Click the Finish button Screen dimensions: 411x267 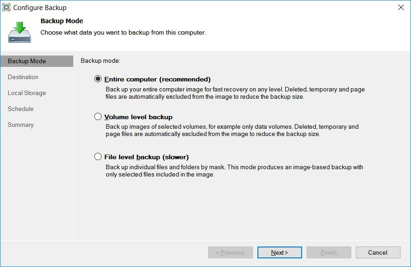(329, 252)
